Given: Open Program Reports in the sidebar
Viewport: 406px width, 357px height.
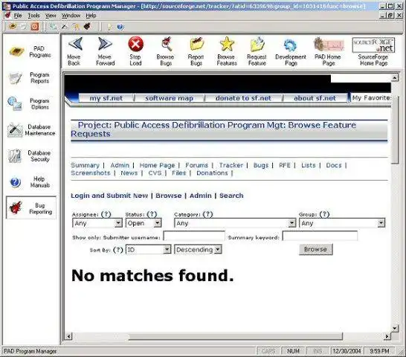Looking at the screenshot, I should pos(30,77).
